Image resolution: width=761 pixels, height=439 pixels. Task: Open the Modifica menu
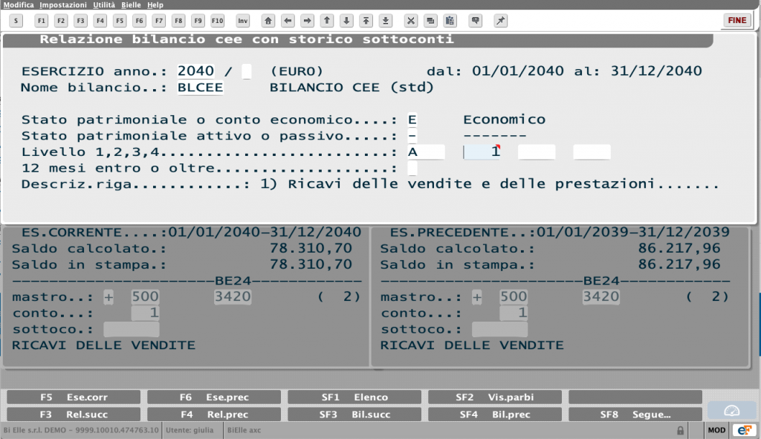[19, 5]
